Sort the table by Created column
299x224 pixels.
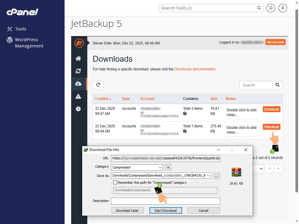click(103, 99)
